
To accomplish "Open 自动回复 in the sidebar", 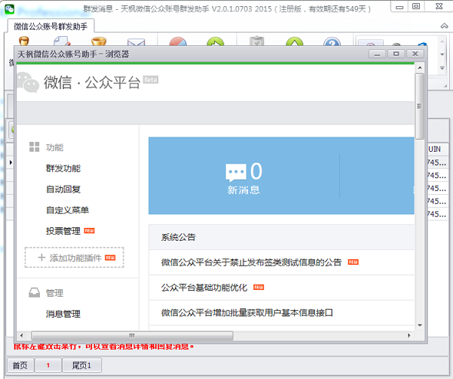I will tap(63, 189).
